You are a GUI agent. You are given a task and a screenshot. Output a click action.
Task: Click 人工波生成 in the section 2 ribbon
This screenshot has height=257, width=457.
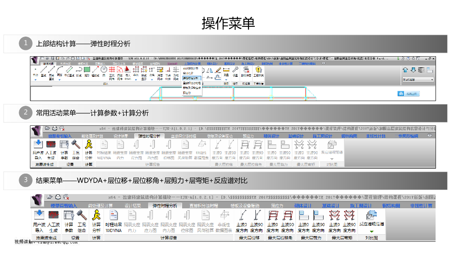[51, 149]
